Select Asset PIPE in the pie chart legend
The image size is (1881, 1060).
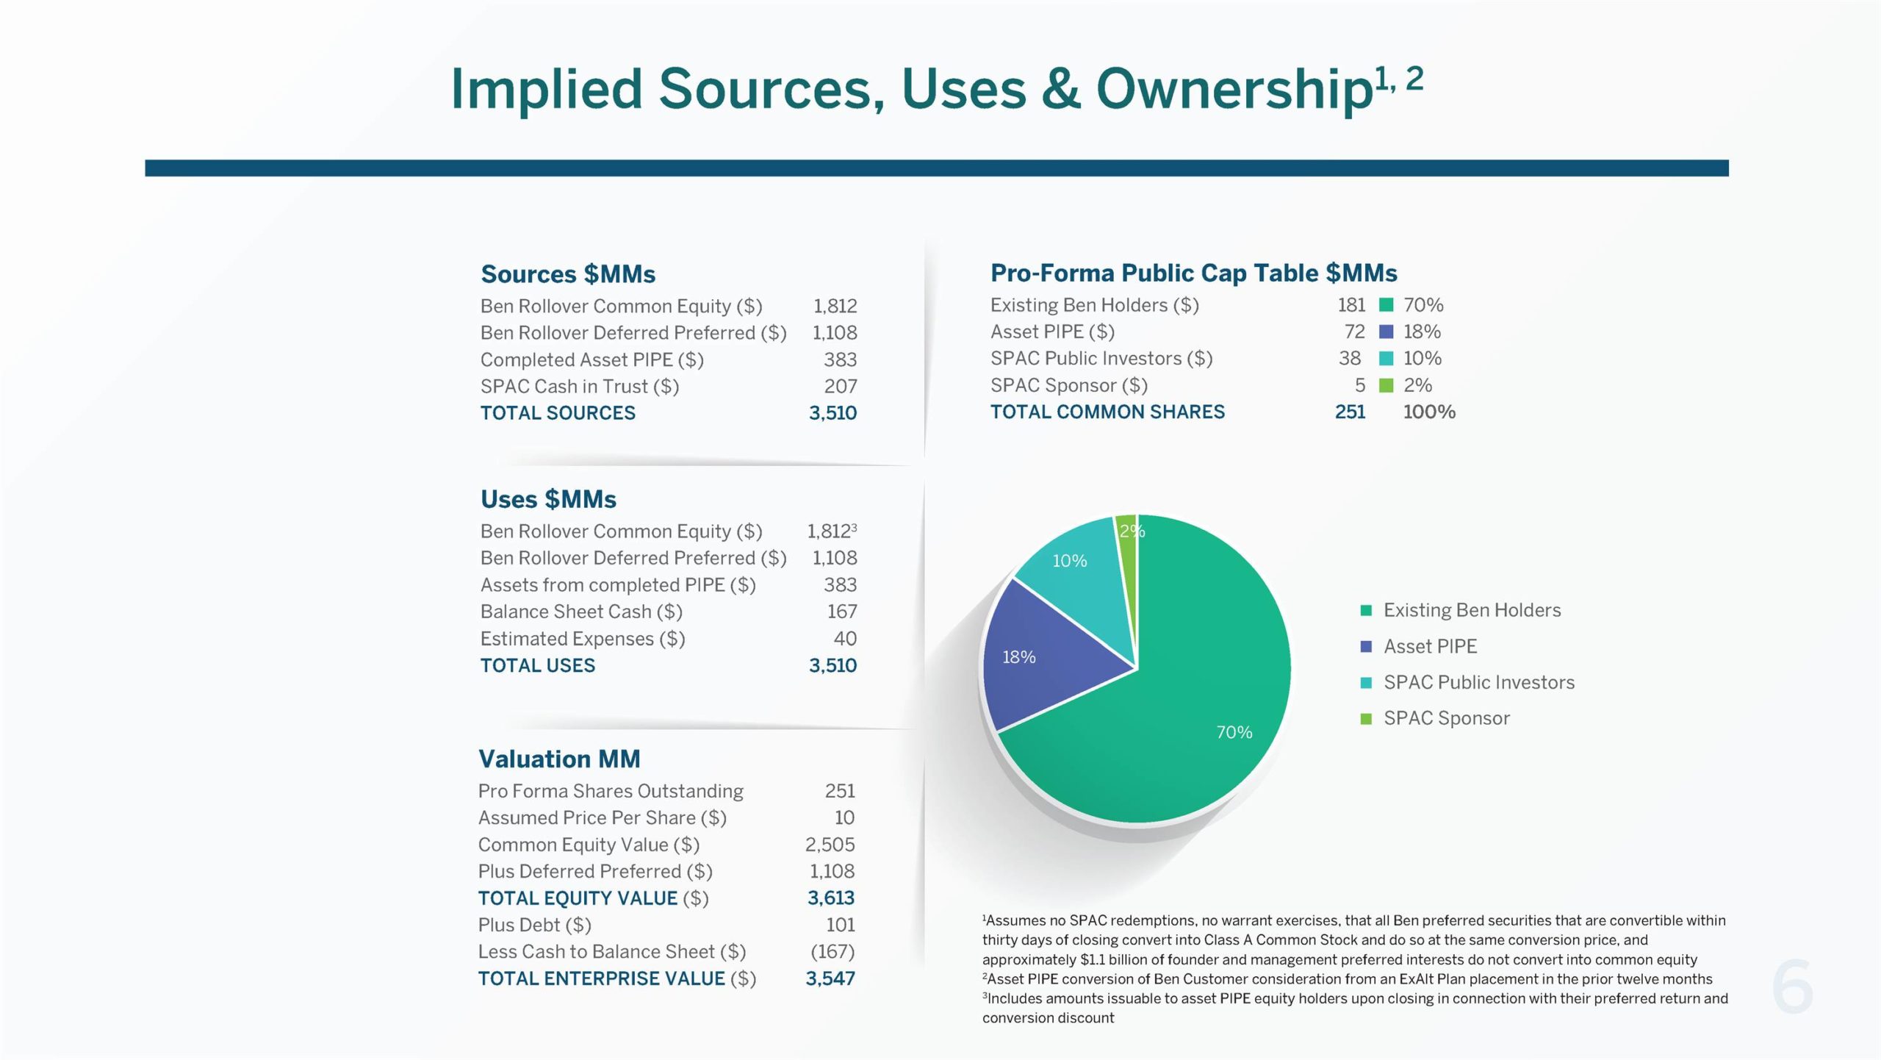[x=1429, y=647]
